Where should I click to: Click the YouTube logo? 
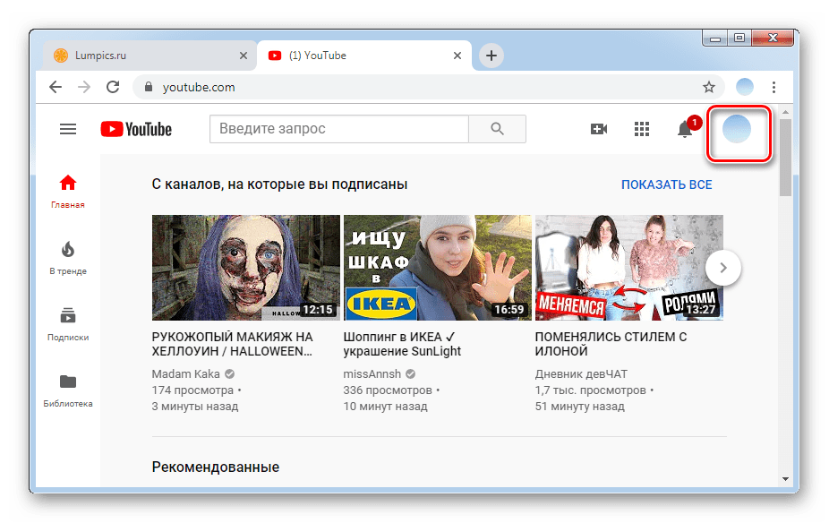pyautogui.click(x=136, y=129)
